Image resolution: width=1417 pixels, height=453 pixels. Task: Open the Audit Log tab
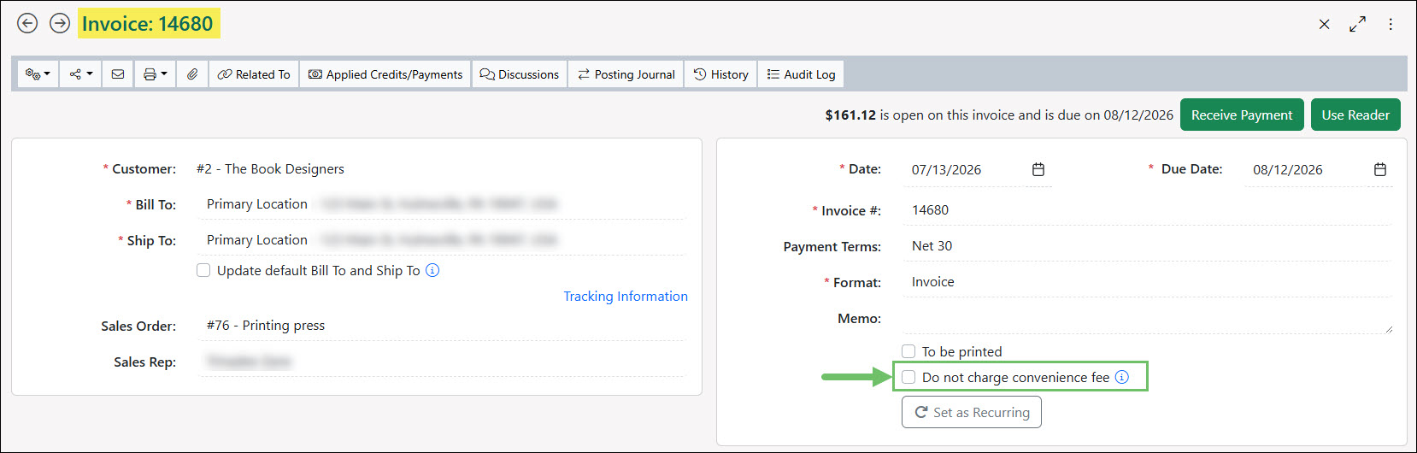[801, 74]
